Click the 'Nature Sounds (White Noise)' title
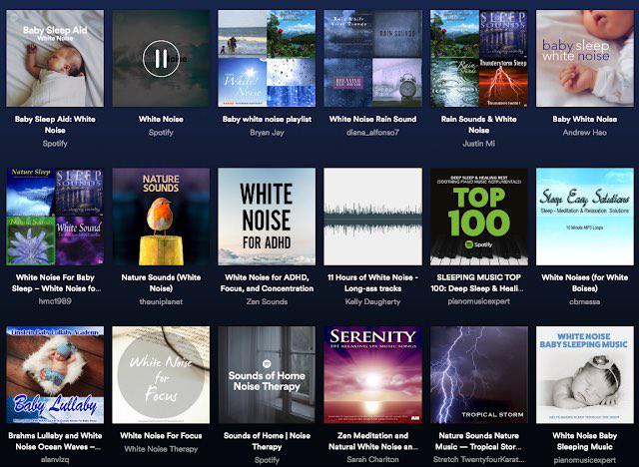Screen dimensions: 639x467 coord(161,283)
